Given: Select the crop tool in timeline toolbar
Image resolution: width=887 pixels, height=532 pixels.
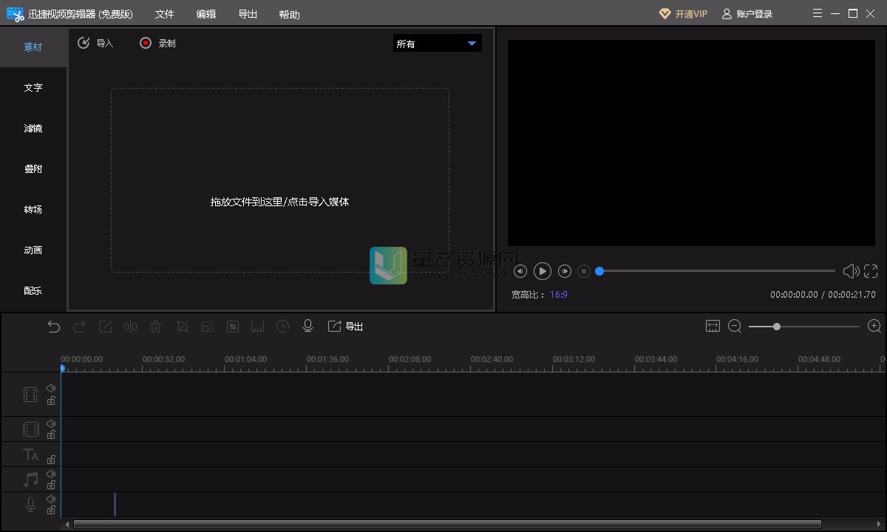Looking at the screenshot, I should click(x=183, y=327).
